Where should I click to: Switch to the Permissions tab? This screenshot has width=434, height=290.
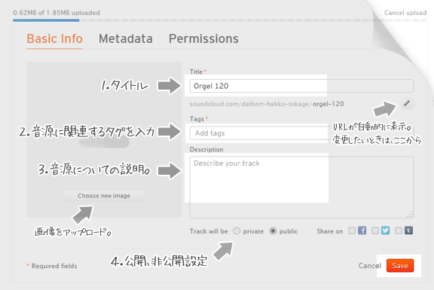(x=203, y=38)
